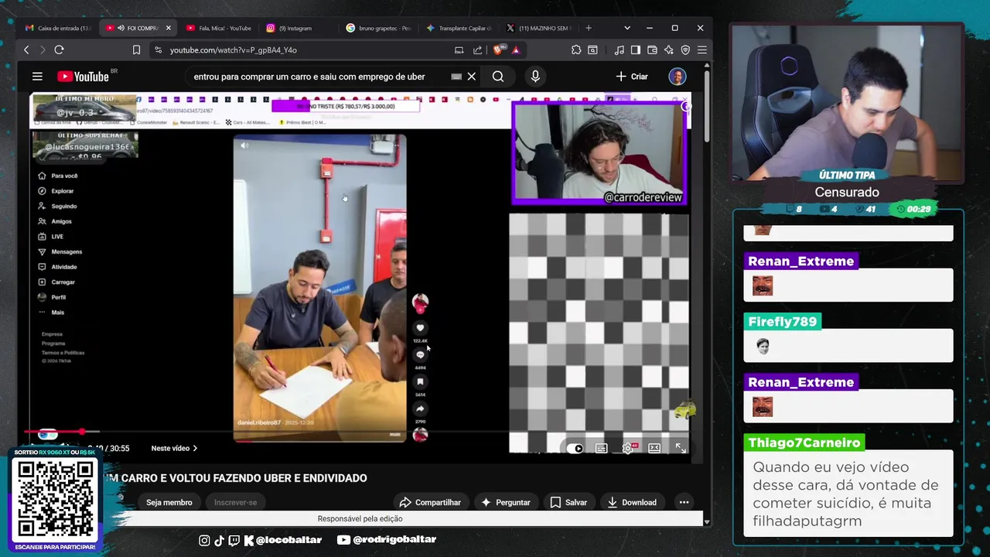The width and height of the screenshot is (990, 557).
Task: Switch to the Transplante Capilar tab
Action: click(460, 28)
